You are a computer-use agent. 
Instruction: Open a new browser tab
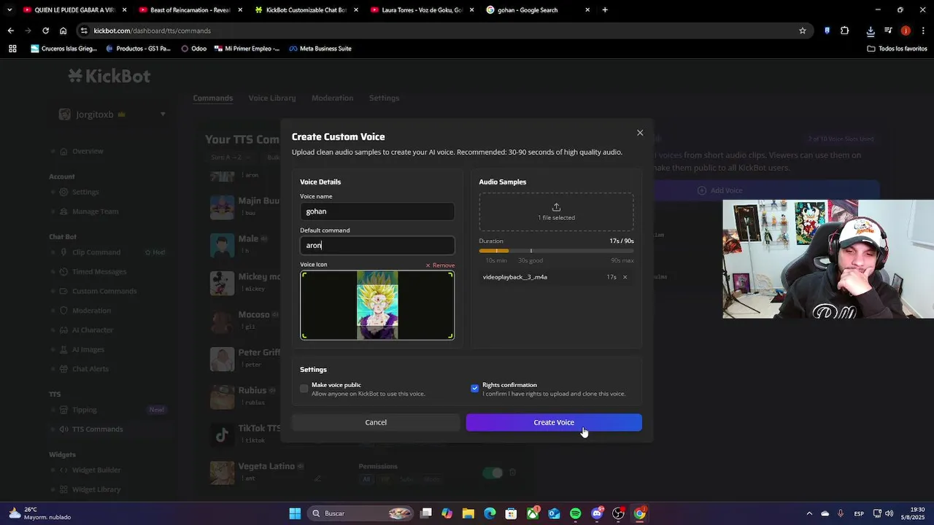605,10
